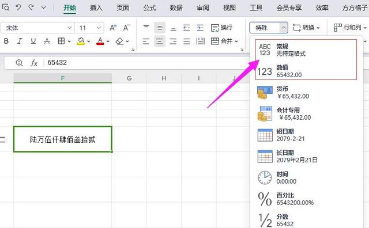Click the 合并 merge cells button
The image size is (369, 228).
tap(224, 41)
